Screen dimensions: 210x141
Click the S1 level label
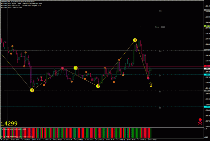pyautogui.click(x=160, y=76)
